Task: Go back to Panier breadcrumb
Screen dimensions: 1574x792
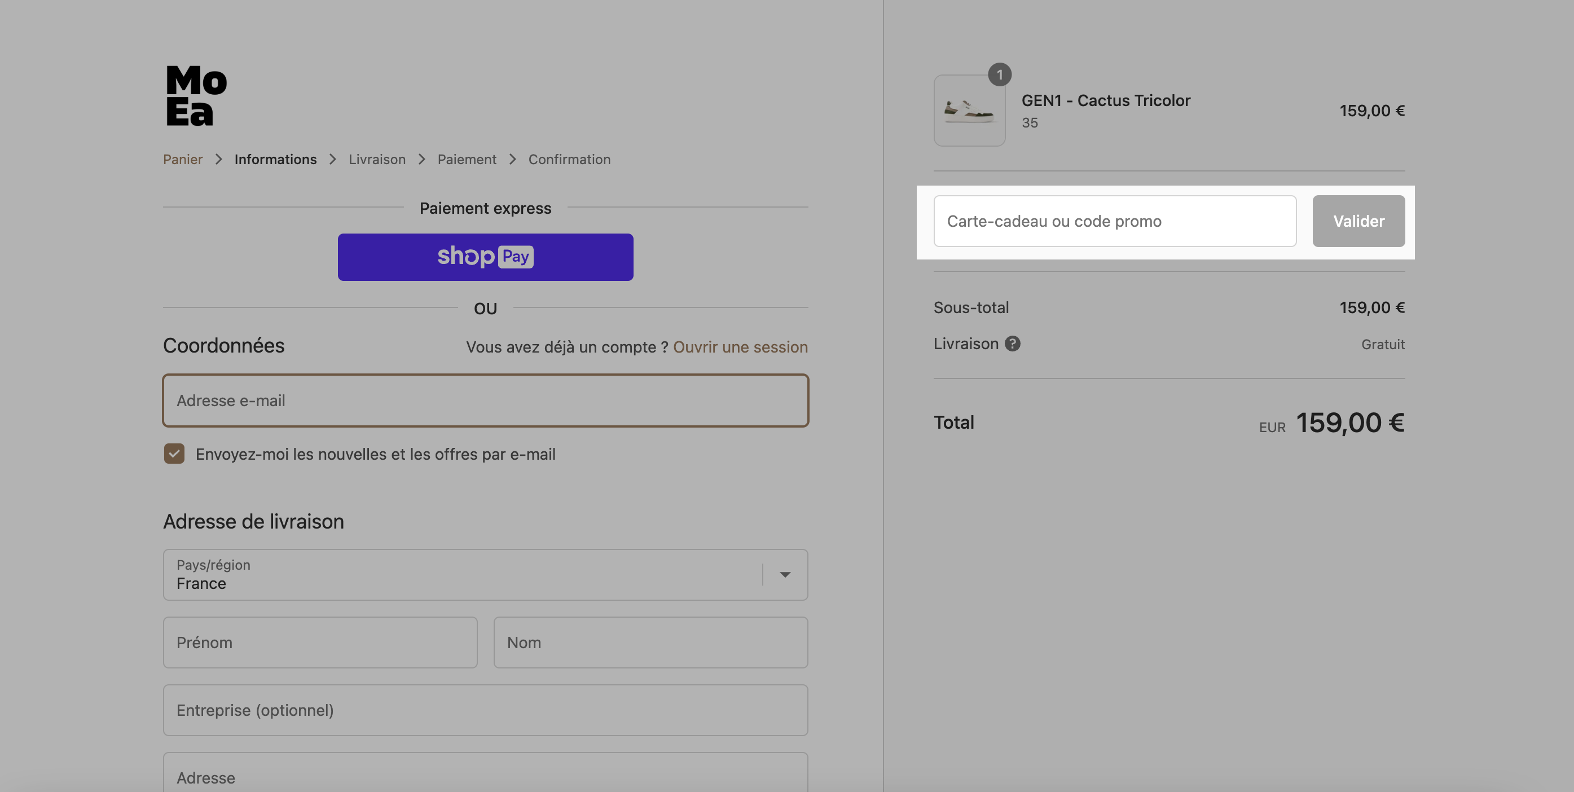Action: point(183,160)
